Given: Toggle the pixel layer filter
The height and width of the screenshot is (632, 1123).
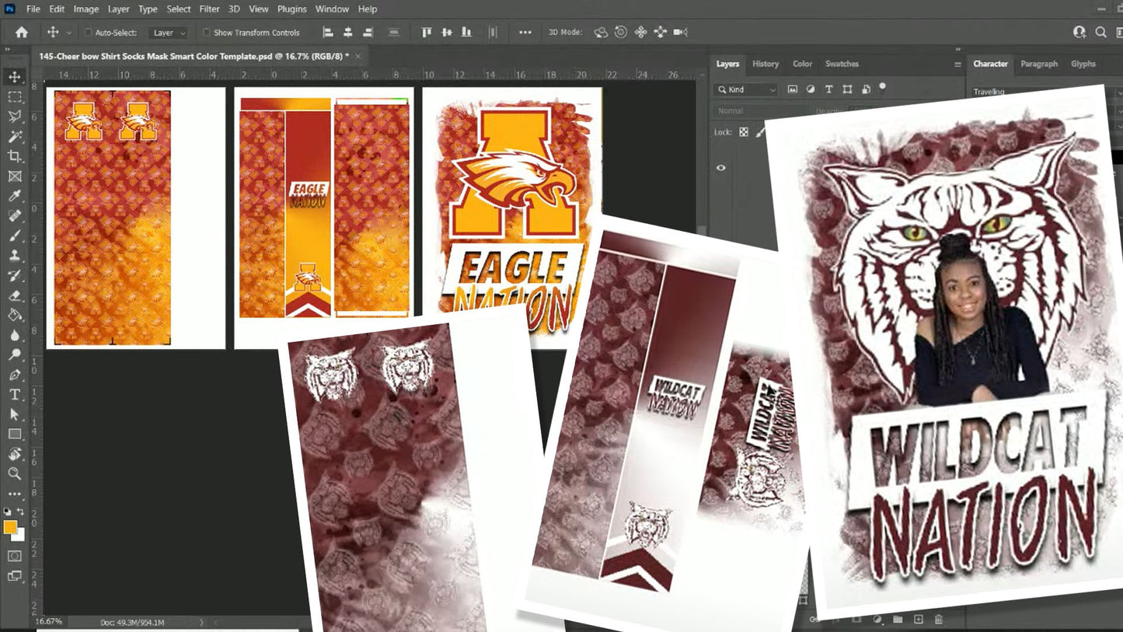Looking at the screenshot, I should click(x=793, y=89).
